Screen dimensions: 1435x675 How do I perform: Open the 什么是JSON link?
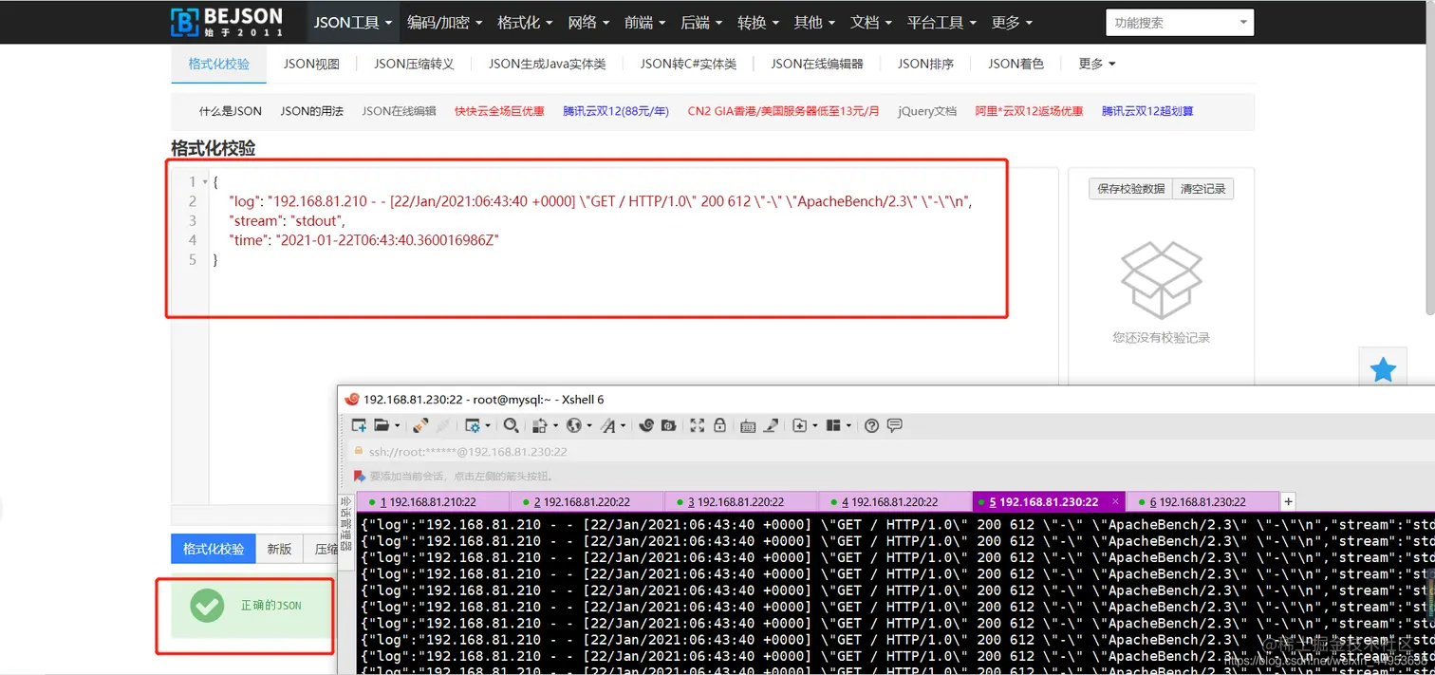coord(231,111)
